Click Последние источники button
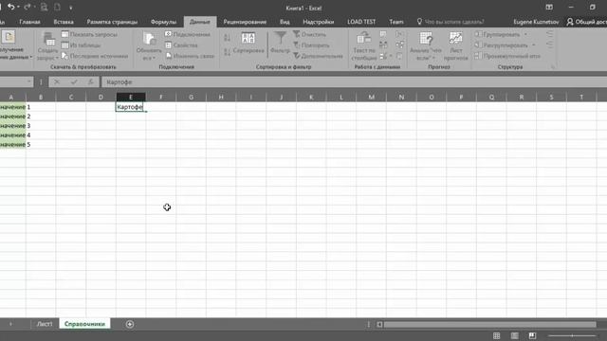Viewport: 607px width, 341px height. point(95,56)
